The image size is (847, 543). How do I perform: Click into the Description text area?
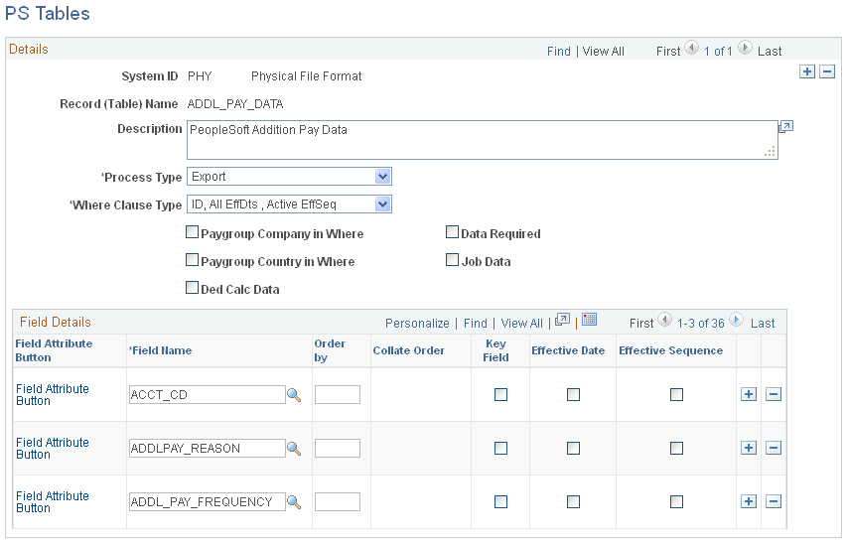[x=483, y=140]
